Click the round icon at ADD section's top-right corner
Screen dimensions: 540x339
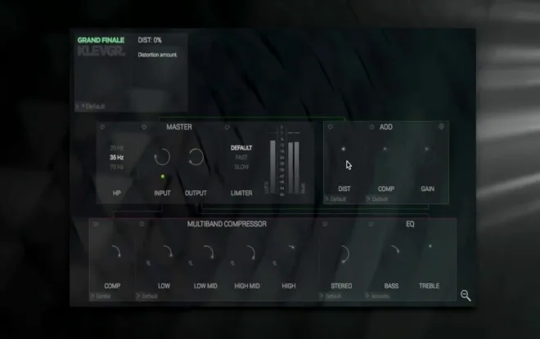coord(441,127)
